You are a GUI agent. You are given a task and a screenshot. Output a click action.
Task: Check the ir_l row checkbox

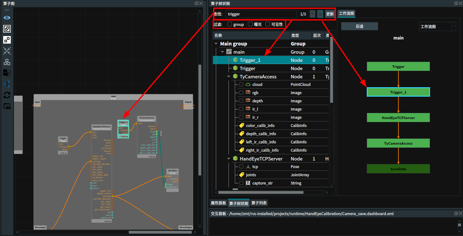click(x=241, y=109)
